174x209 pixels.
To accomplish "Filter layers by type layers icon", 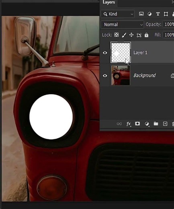I will 158,14.
